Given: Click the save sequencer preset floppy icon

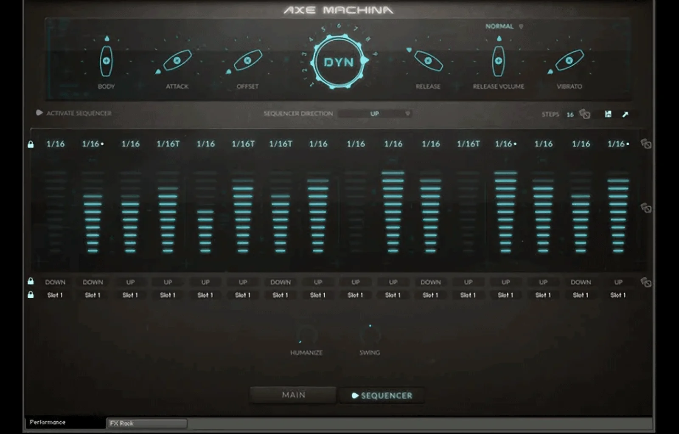Looking at the screenshot, I should tap(608, 114).
